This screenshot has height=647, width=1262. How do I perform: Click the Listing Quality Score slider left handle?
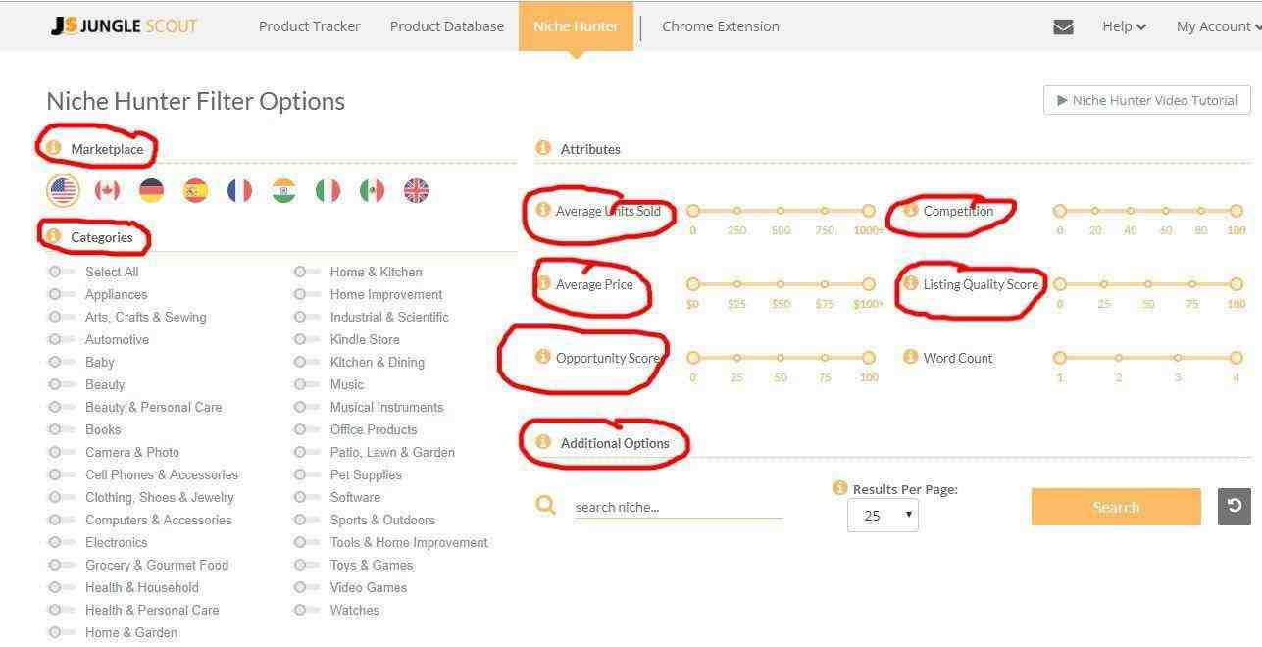click(x=1059, y=283)
